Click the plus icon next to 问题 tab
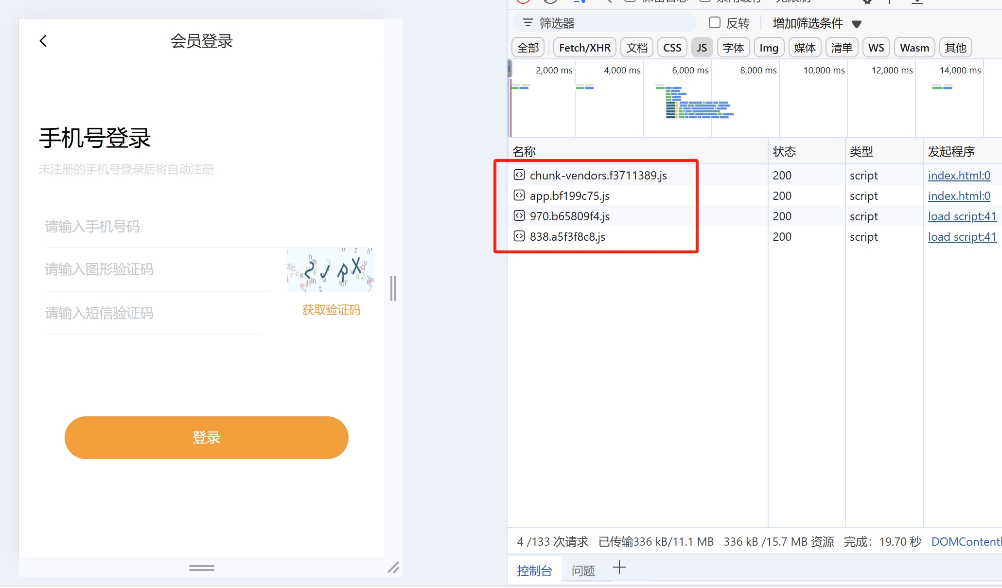This screenshot has height=588, width=1002. pyautogui.click(x=619, y=567)
